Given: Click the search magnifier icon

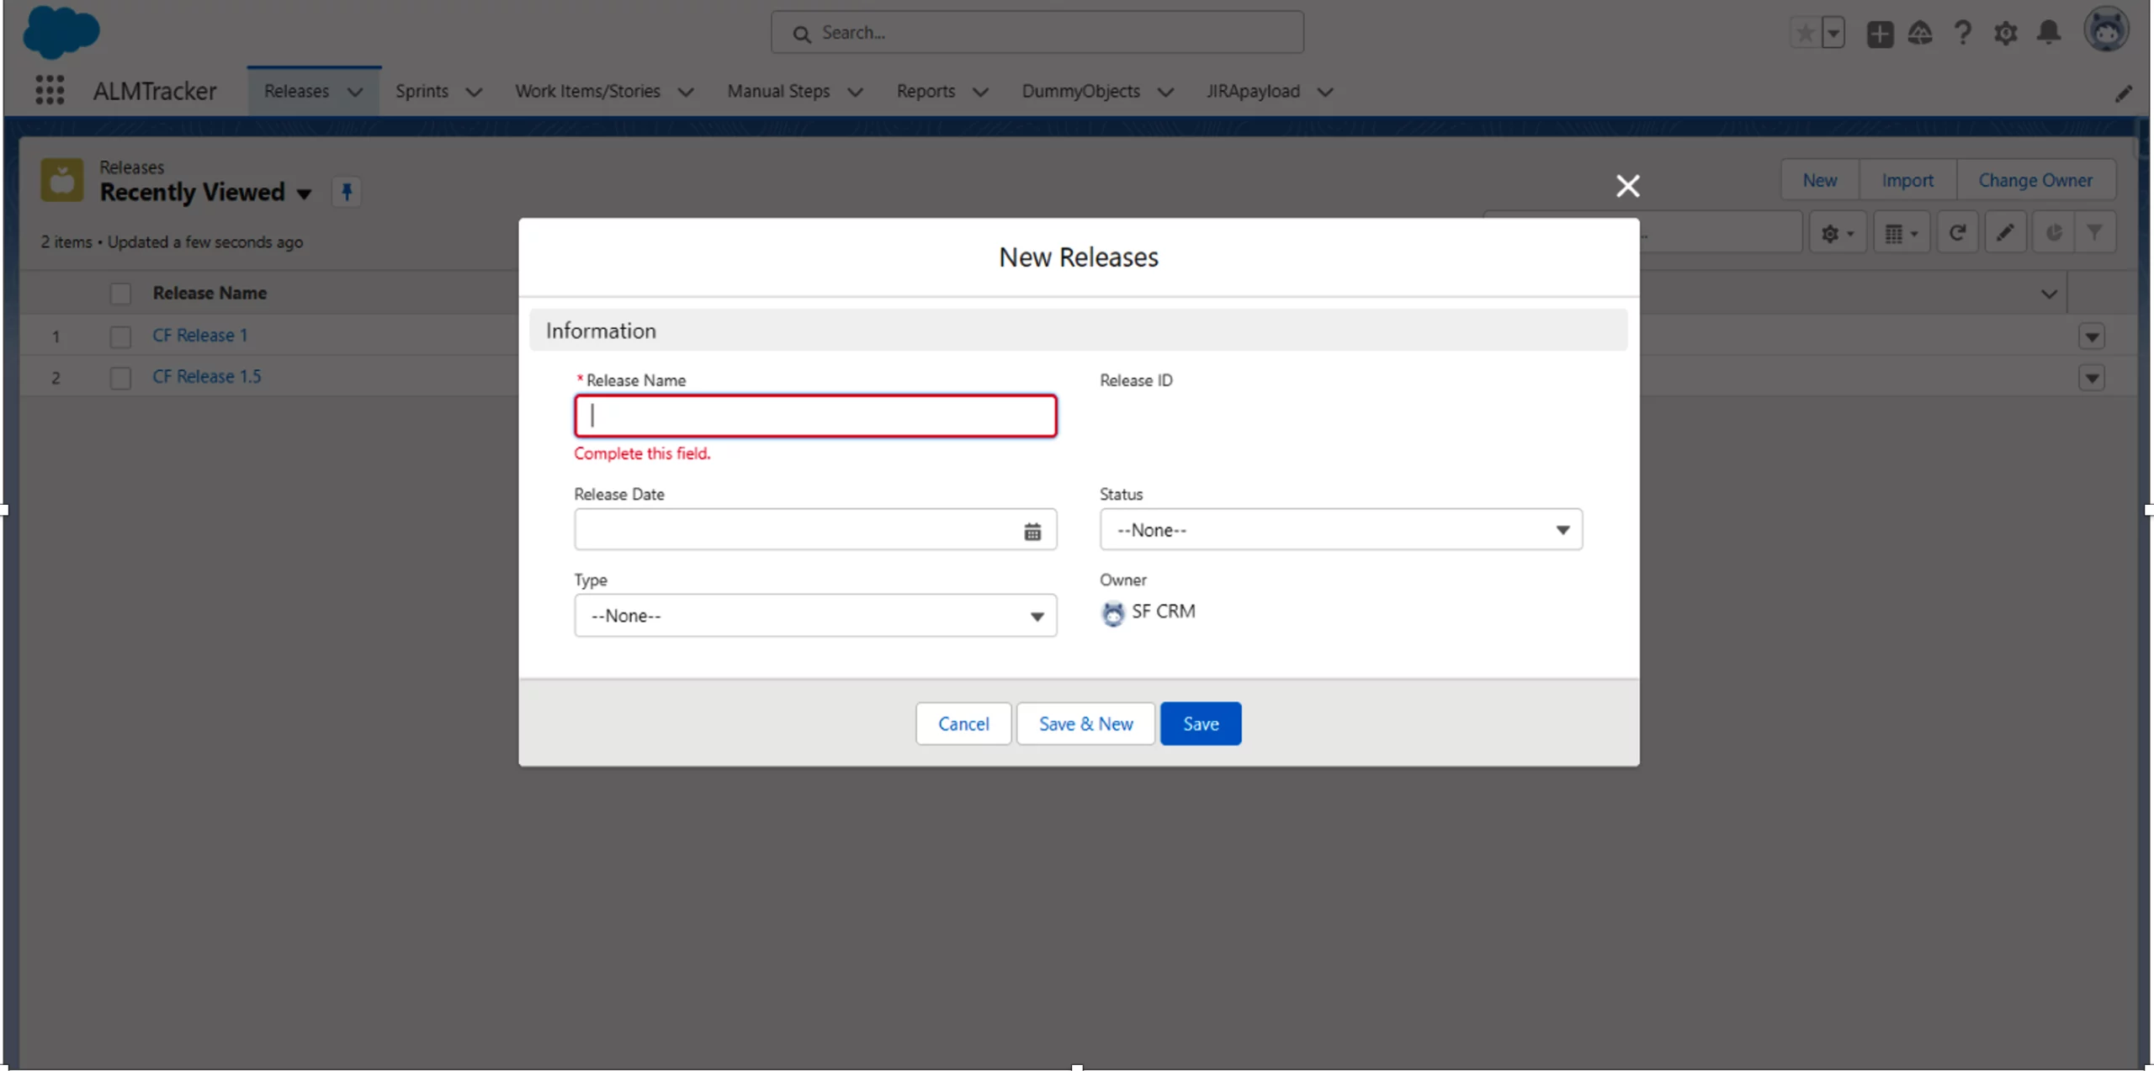Looking at the screenshot, I should click(801, 34).
